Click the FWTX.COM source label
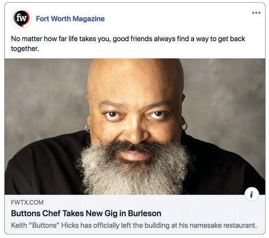269x238 pixels. [27, 203]
